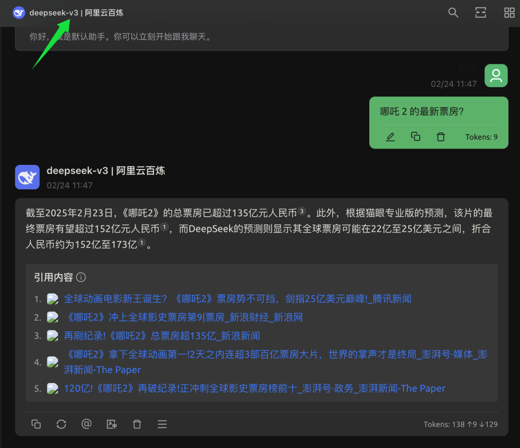Click the DeepSeek whale logo in header
This screenshot has height=448, width=520.
19,13
